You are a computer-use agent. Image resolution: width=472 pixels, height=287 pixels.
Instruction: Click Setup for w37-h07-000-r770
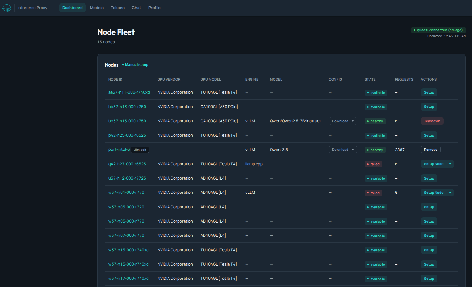(429, 236)
